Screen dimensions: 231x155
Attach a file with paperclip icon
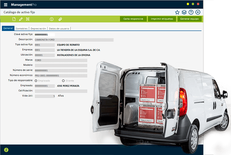tap(60, 19)
